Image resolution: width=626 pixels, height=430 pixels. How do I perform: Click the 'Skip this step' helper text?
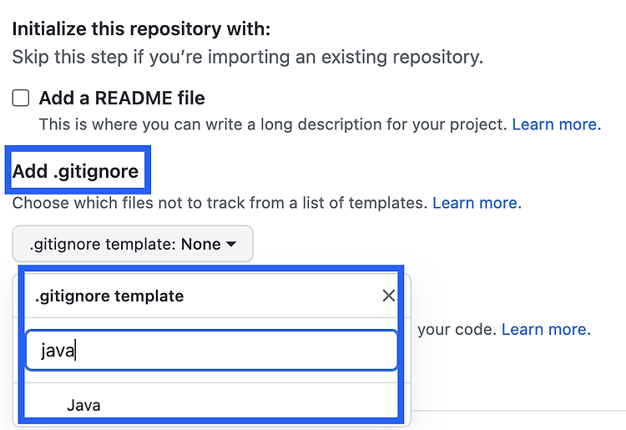coord(248,57)
